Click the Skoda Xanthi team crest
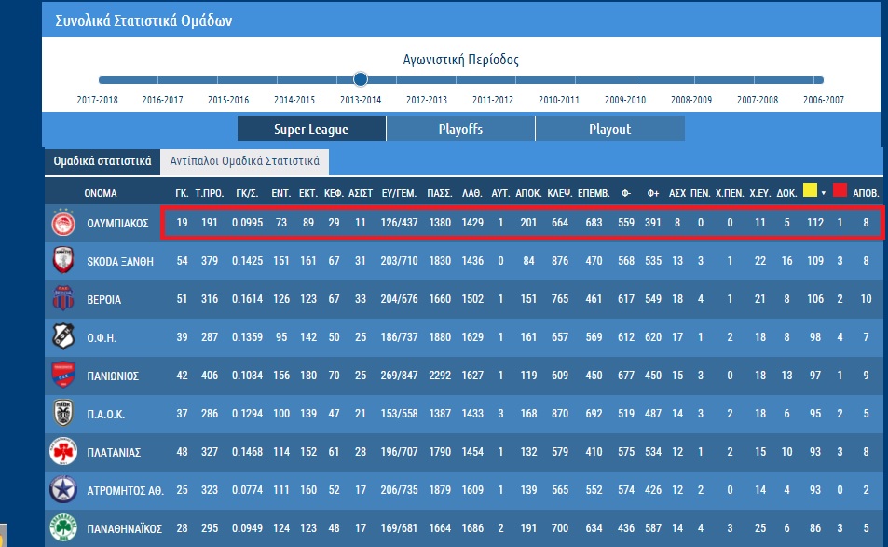 63,261
